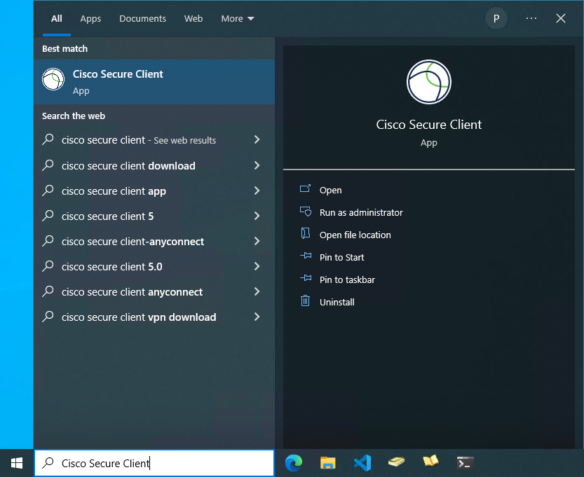Click the Windows Start button

(x=15, y=462)
